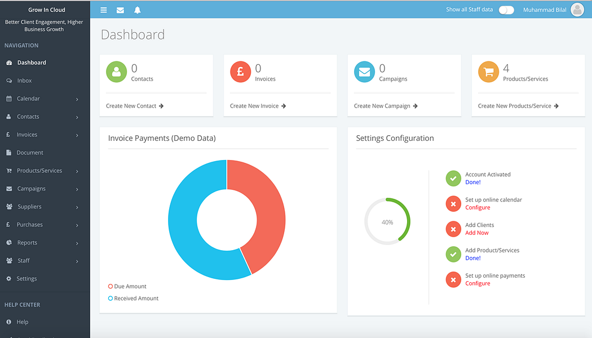The image size is (592, 338).
Task: Open the user avatar next to Muhammad Bilal
Action: point(577,10)
